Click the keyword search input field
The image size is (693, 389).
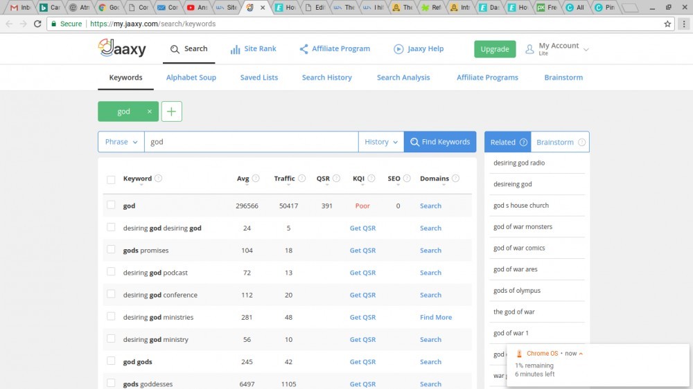(x=251, y=142)
